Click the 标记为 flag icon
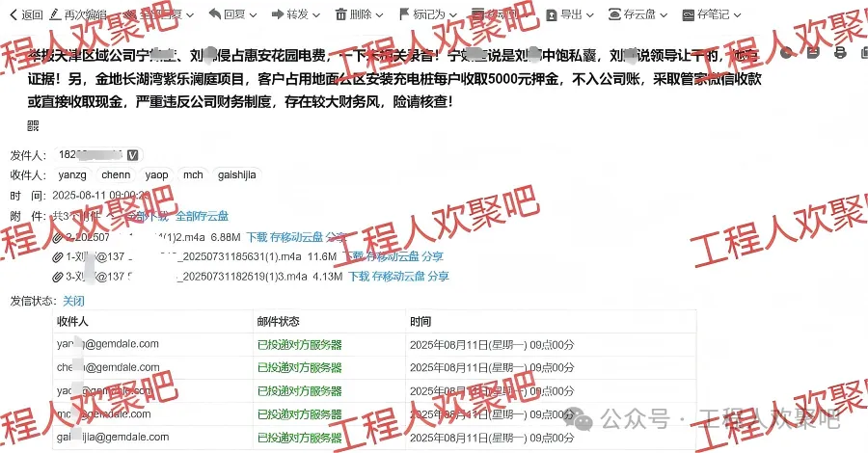Viewport: 868px width, 453px height. [x=404, y=14]
